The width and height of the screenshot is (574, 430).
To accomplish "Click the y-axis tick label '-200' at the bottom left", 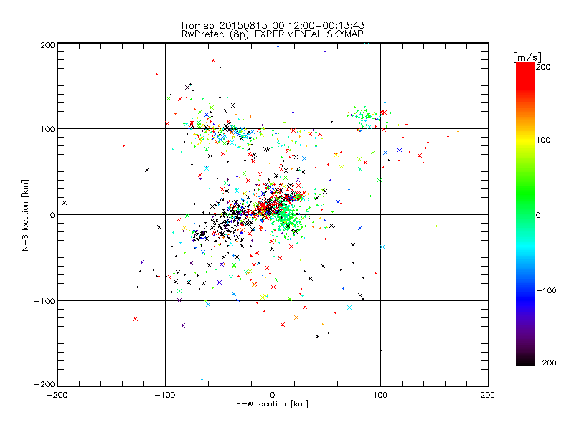I will 44,384.
